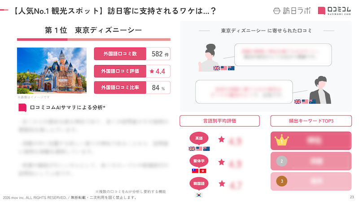Click the brown rank 3 circle
Viewport: 359px width, 202px height.
(281, 181)
